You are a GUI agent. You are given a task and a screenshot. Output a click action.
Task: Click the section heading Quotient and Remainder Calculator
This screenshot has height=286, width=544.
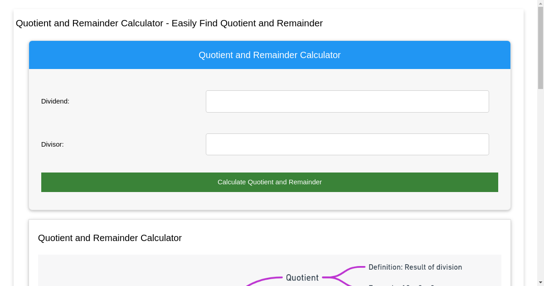(110, 238)
